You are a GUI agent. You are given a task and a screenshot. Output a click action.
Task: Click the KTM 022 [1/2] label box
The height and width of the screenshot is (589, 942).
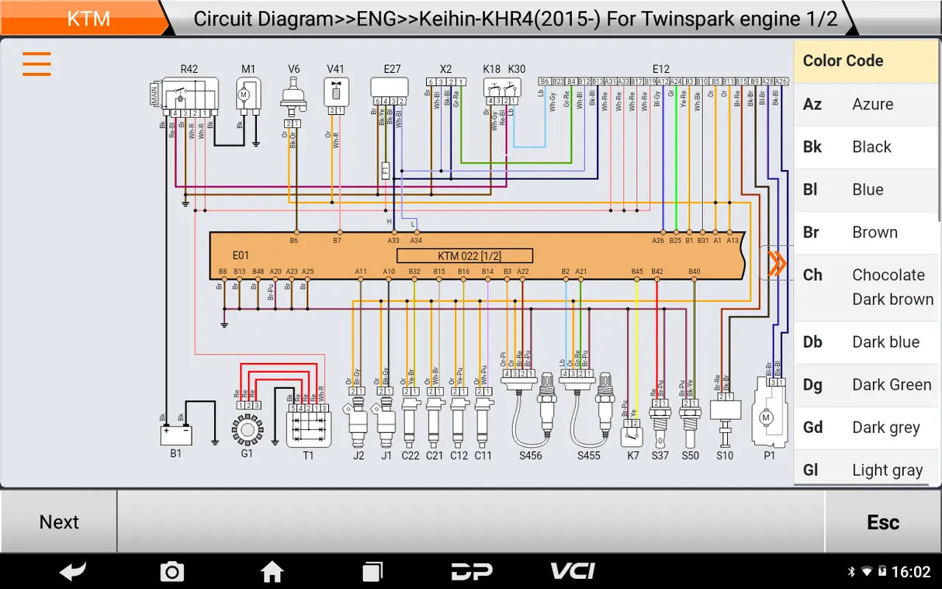point(465,256)
